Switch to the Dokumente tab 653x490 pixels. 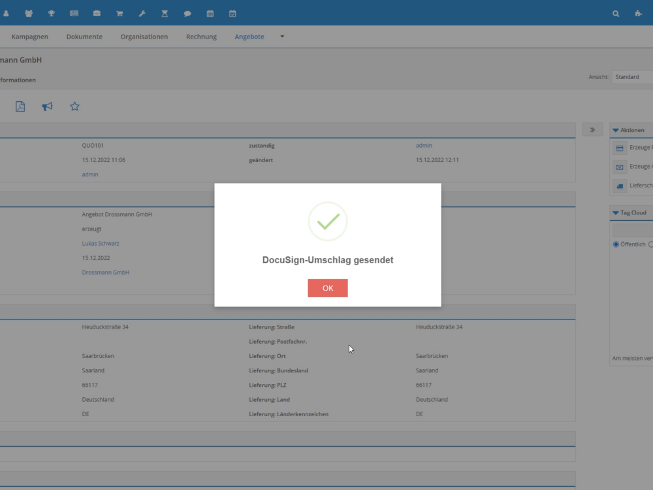[84, 37]
